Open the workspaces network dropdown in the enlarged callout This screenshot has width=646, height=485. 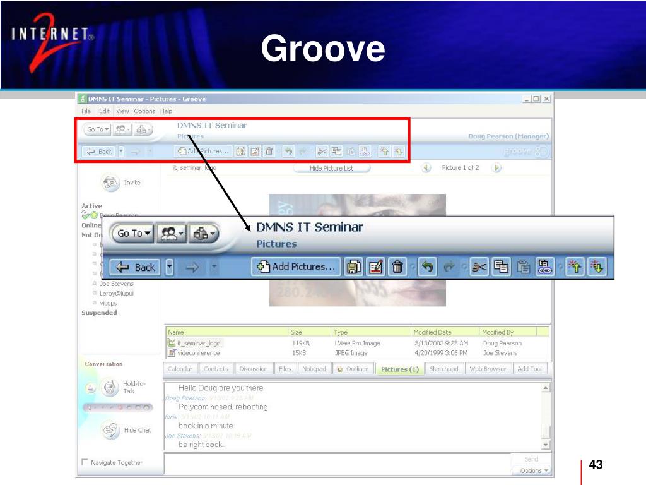point(203,234)
